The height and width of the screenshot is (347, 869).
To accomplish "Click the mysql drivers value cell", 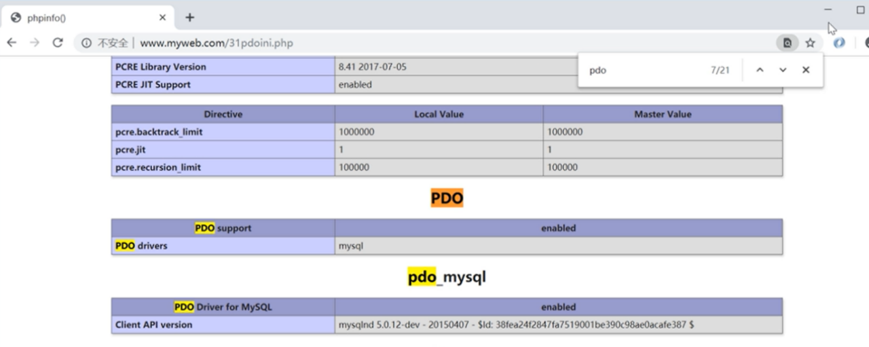I will click(559, 246).
